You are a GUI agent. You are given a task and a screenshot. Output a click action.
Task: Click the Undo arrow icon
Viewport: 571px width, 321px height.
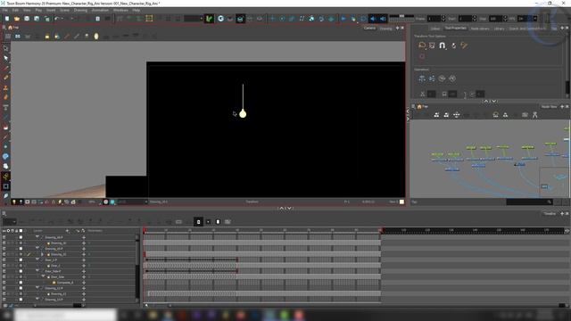click(x=57, y=19)
